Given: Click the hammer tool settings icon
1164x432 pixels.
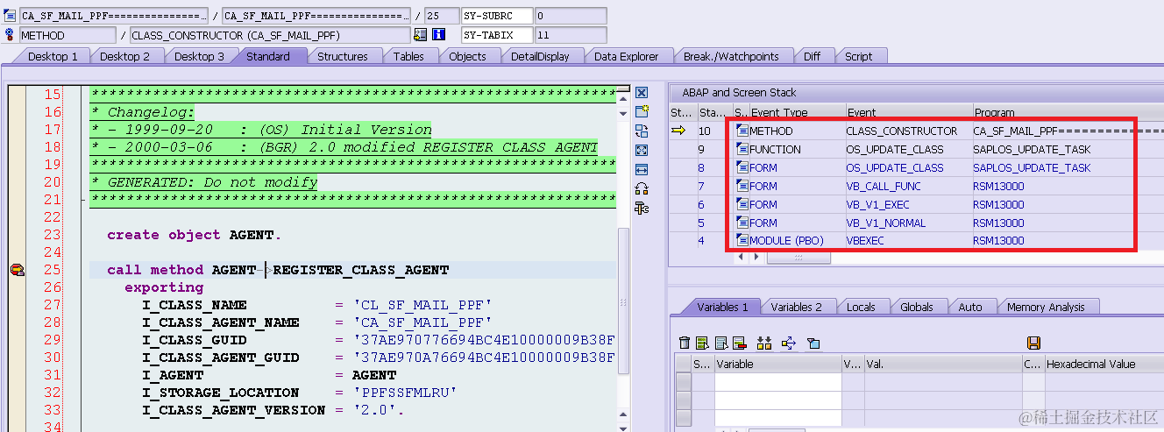Looking at the screenshot, I should tap(642, 208).
